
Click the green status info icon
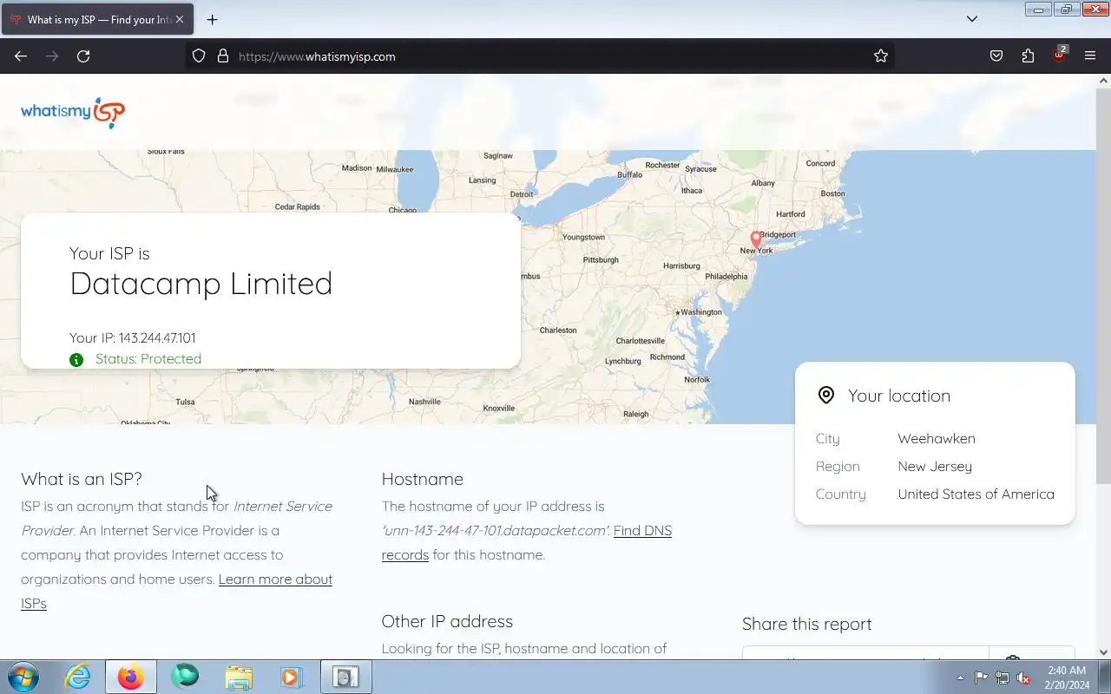click(76, 359)
